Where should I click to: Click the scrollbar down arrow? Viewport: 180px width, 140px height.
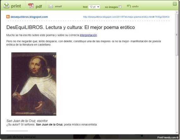177,132
